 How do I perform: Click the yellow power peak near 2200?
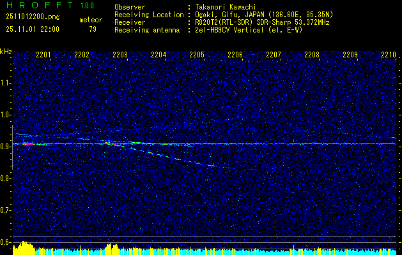coord(24,247)
